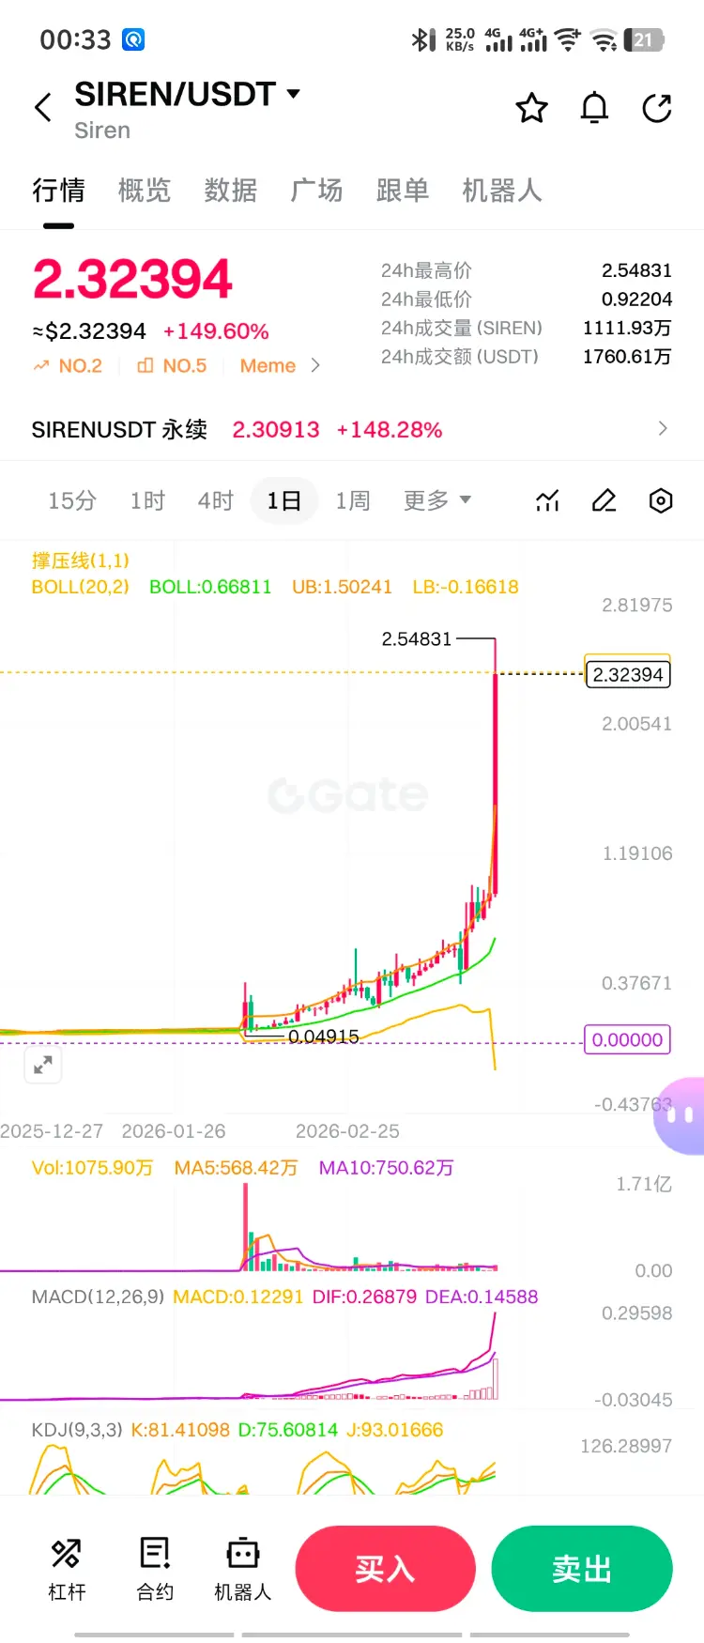This screenshot has height=1643, width=704.
Task: Tap the back arrow icon
Action: click(x=43, y=108)
